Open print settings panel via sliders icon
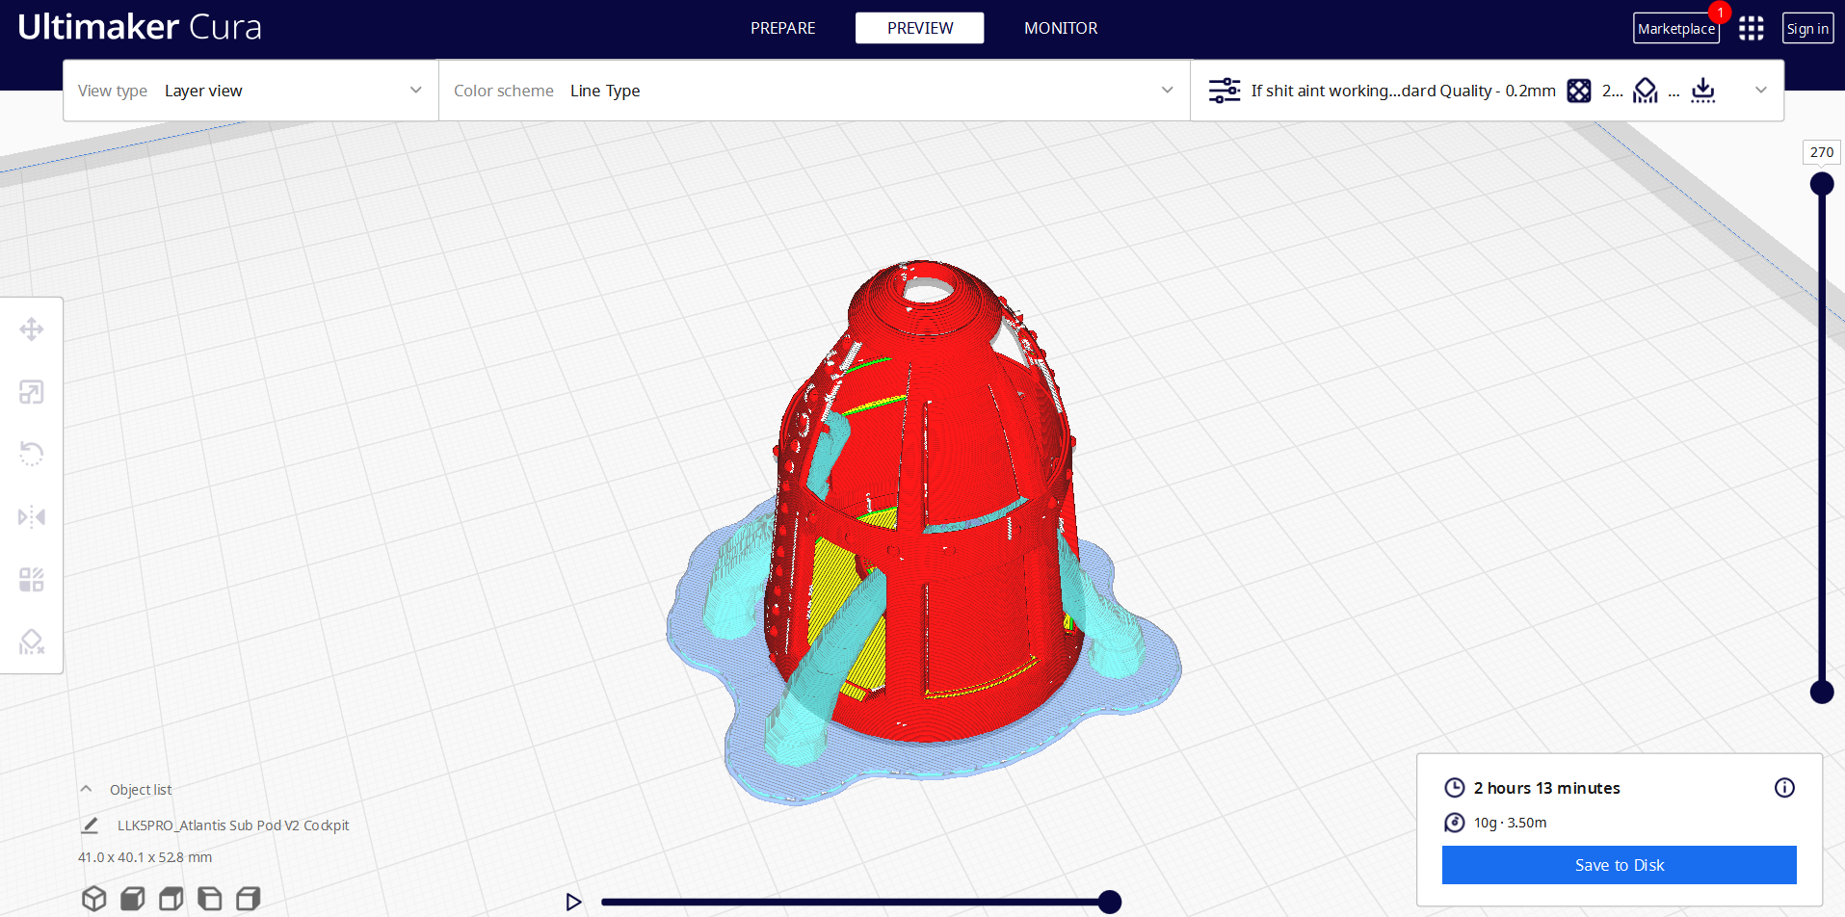 [1224, 90]
